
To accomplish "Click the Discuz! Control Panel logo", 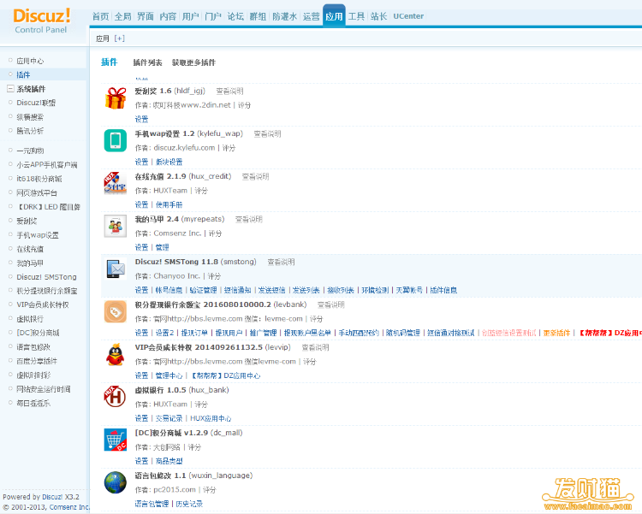I will click(41, 21).
